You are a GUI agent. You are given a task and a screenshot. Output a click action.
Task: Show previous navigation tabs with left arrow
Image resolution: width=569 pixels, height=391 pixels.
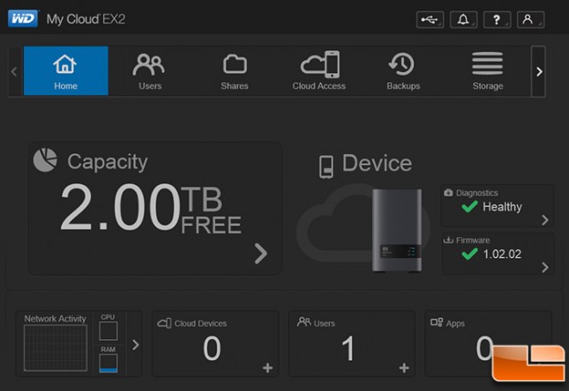(x=14, y=71)
